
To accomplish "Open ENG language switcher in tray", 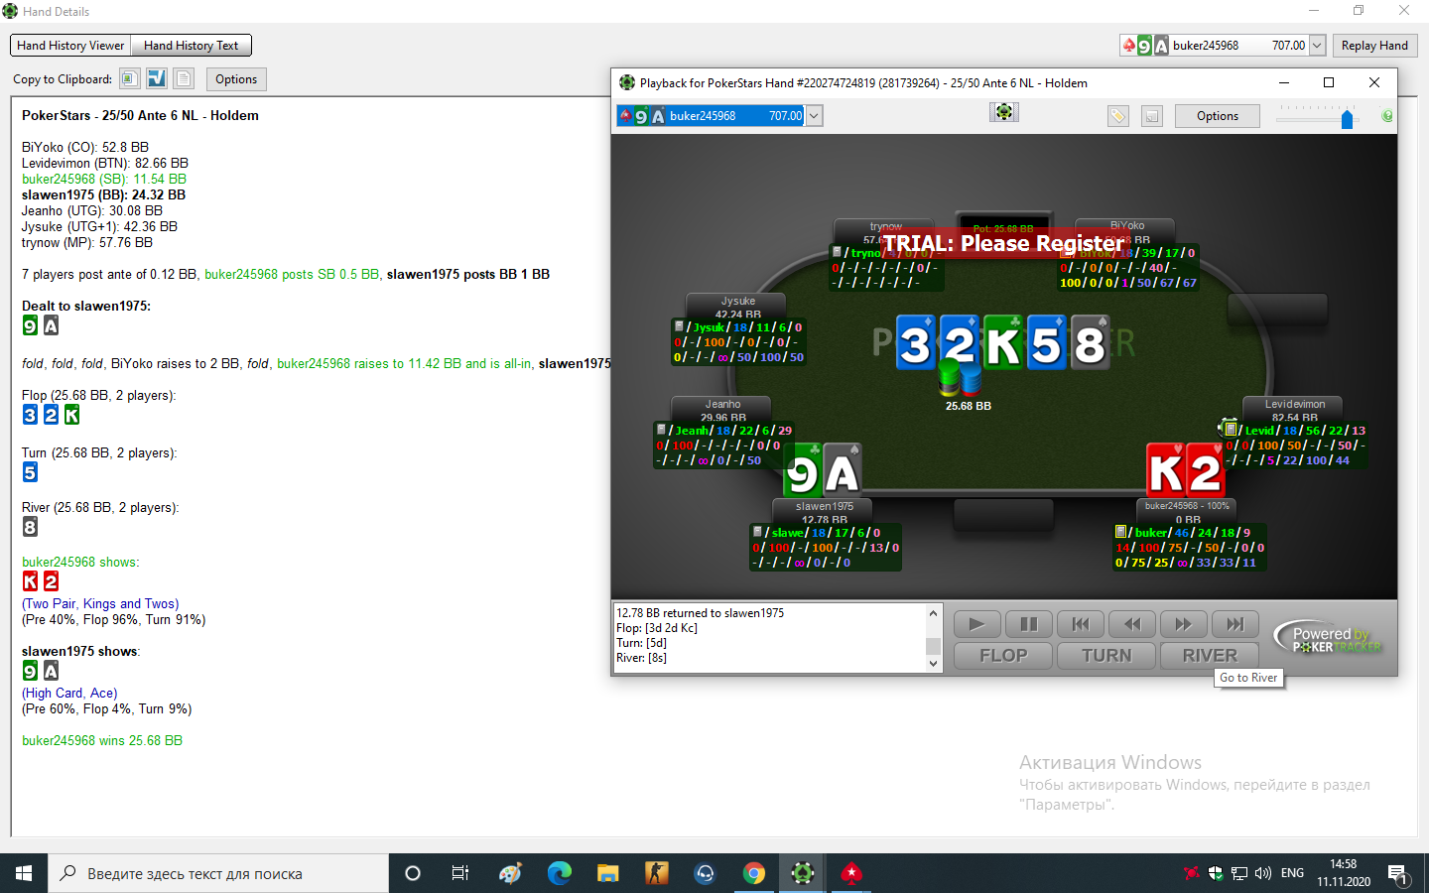I will click(x=1292, y=873).
